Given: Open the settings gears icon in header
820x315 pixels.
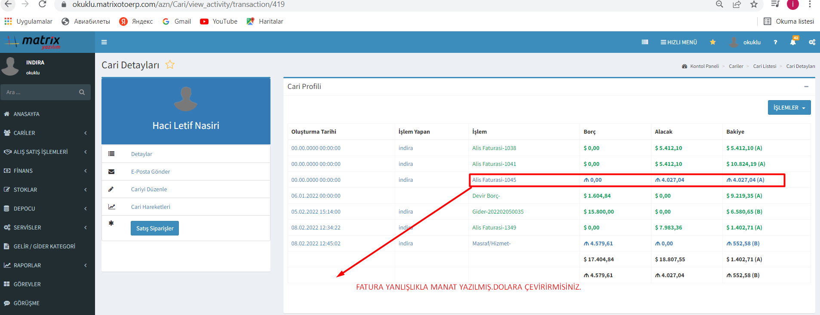Looking at the screenshot, I should point(812,42).
